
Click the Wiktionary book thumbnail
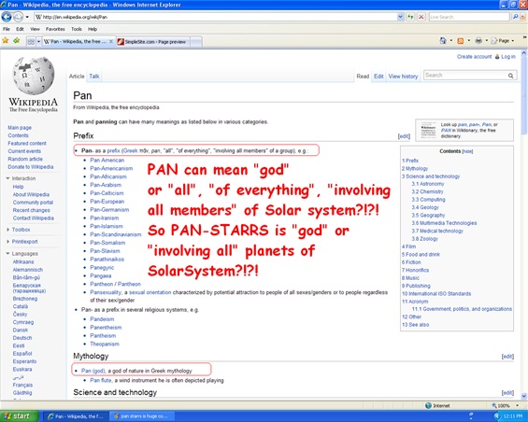click(x=428, y=130)
